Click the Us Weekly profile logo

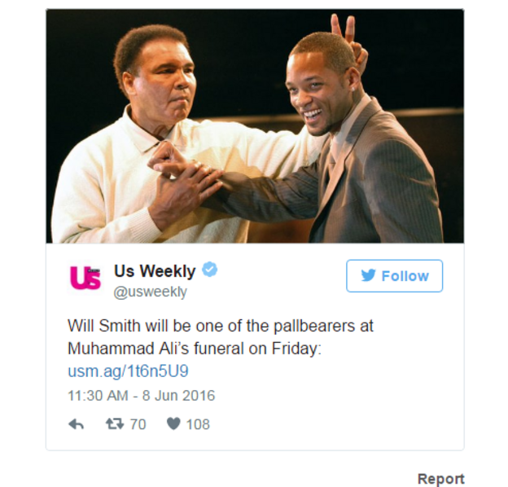85,278
